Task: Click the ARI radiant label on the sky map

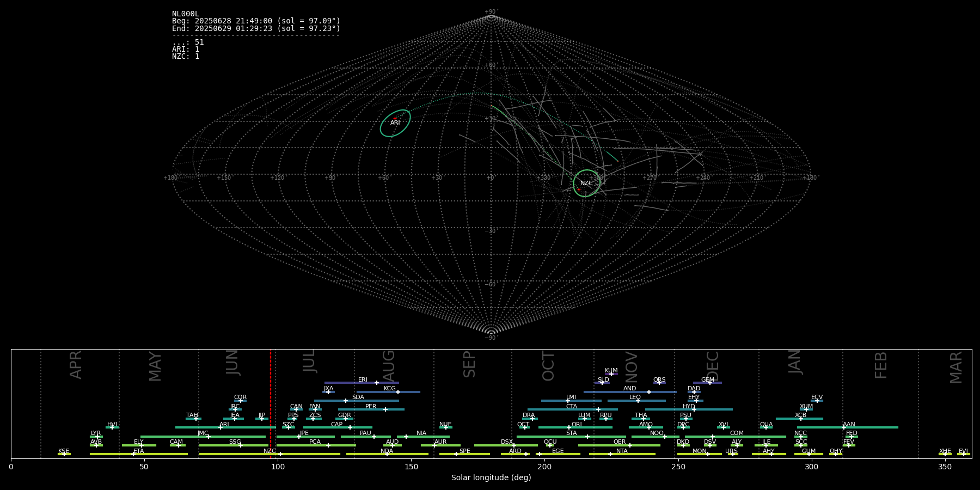Action: point(395,123)
